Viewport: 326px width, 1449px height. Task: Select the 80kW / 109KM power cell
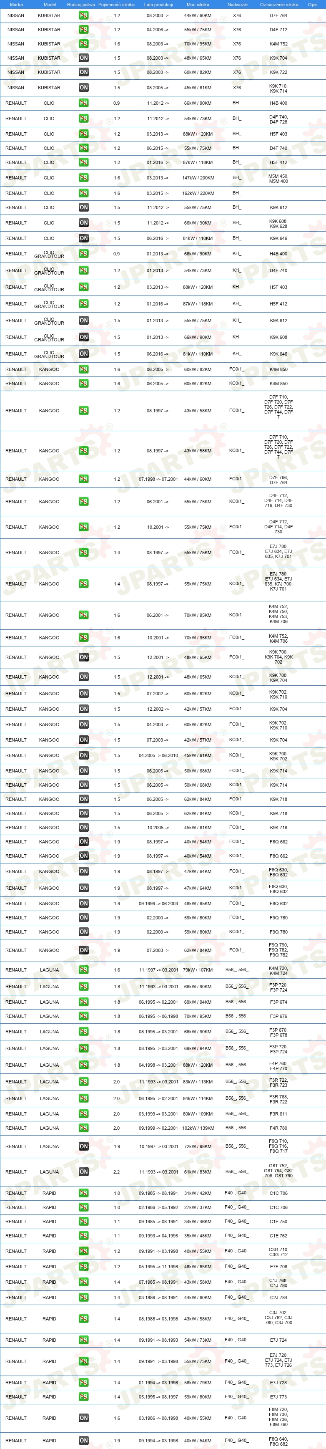pos(198,1114)
